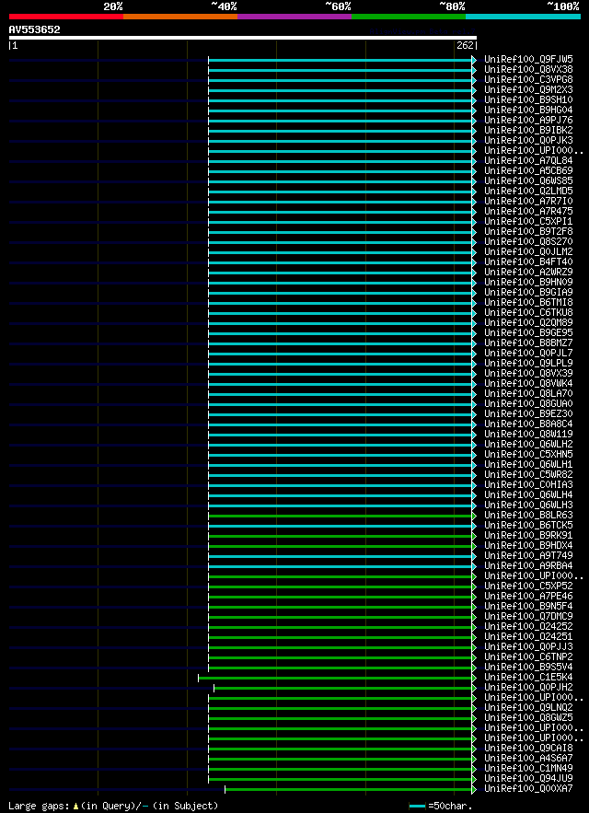Select the UniRef100_Q2LMD5 label
The height and width of the screenshot is (813, 589).
pyautogui.click(x=528, y=191)
